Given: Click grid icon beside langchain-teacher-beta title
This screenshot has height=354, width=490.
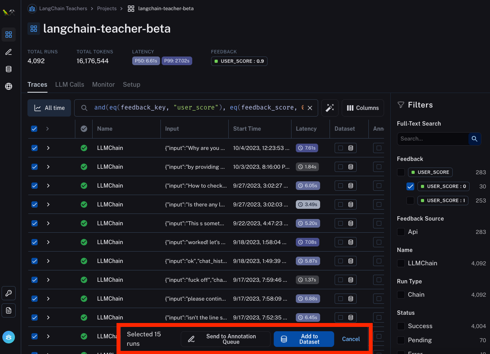Looking at the screenshot, I should coord(34,29).
